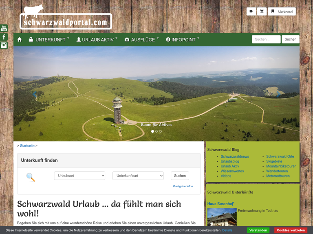This screenshot has width=313, height=234.
Task: Open the Wandertouren link
Action: point(277,171)
